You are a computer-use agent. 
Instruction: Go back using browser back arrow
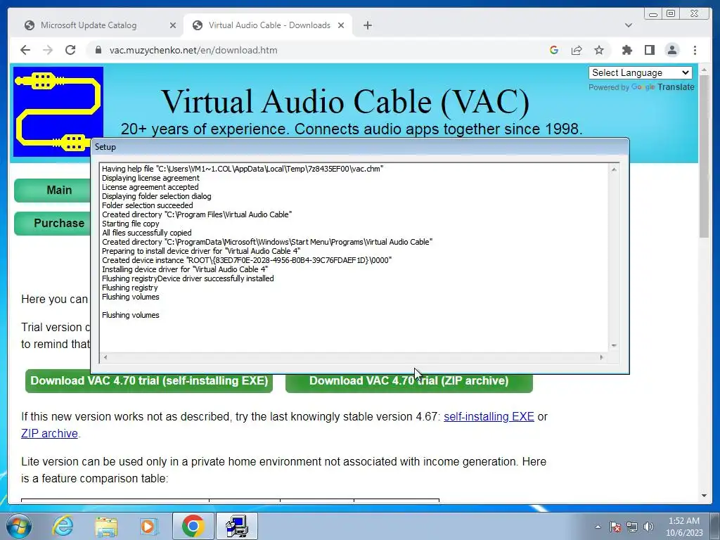pos(25,50)
